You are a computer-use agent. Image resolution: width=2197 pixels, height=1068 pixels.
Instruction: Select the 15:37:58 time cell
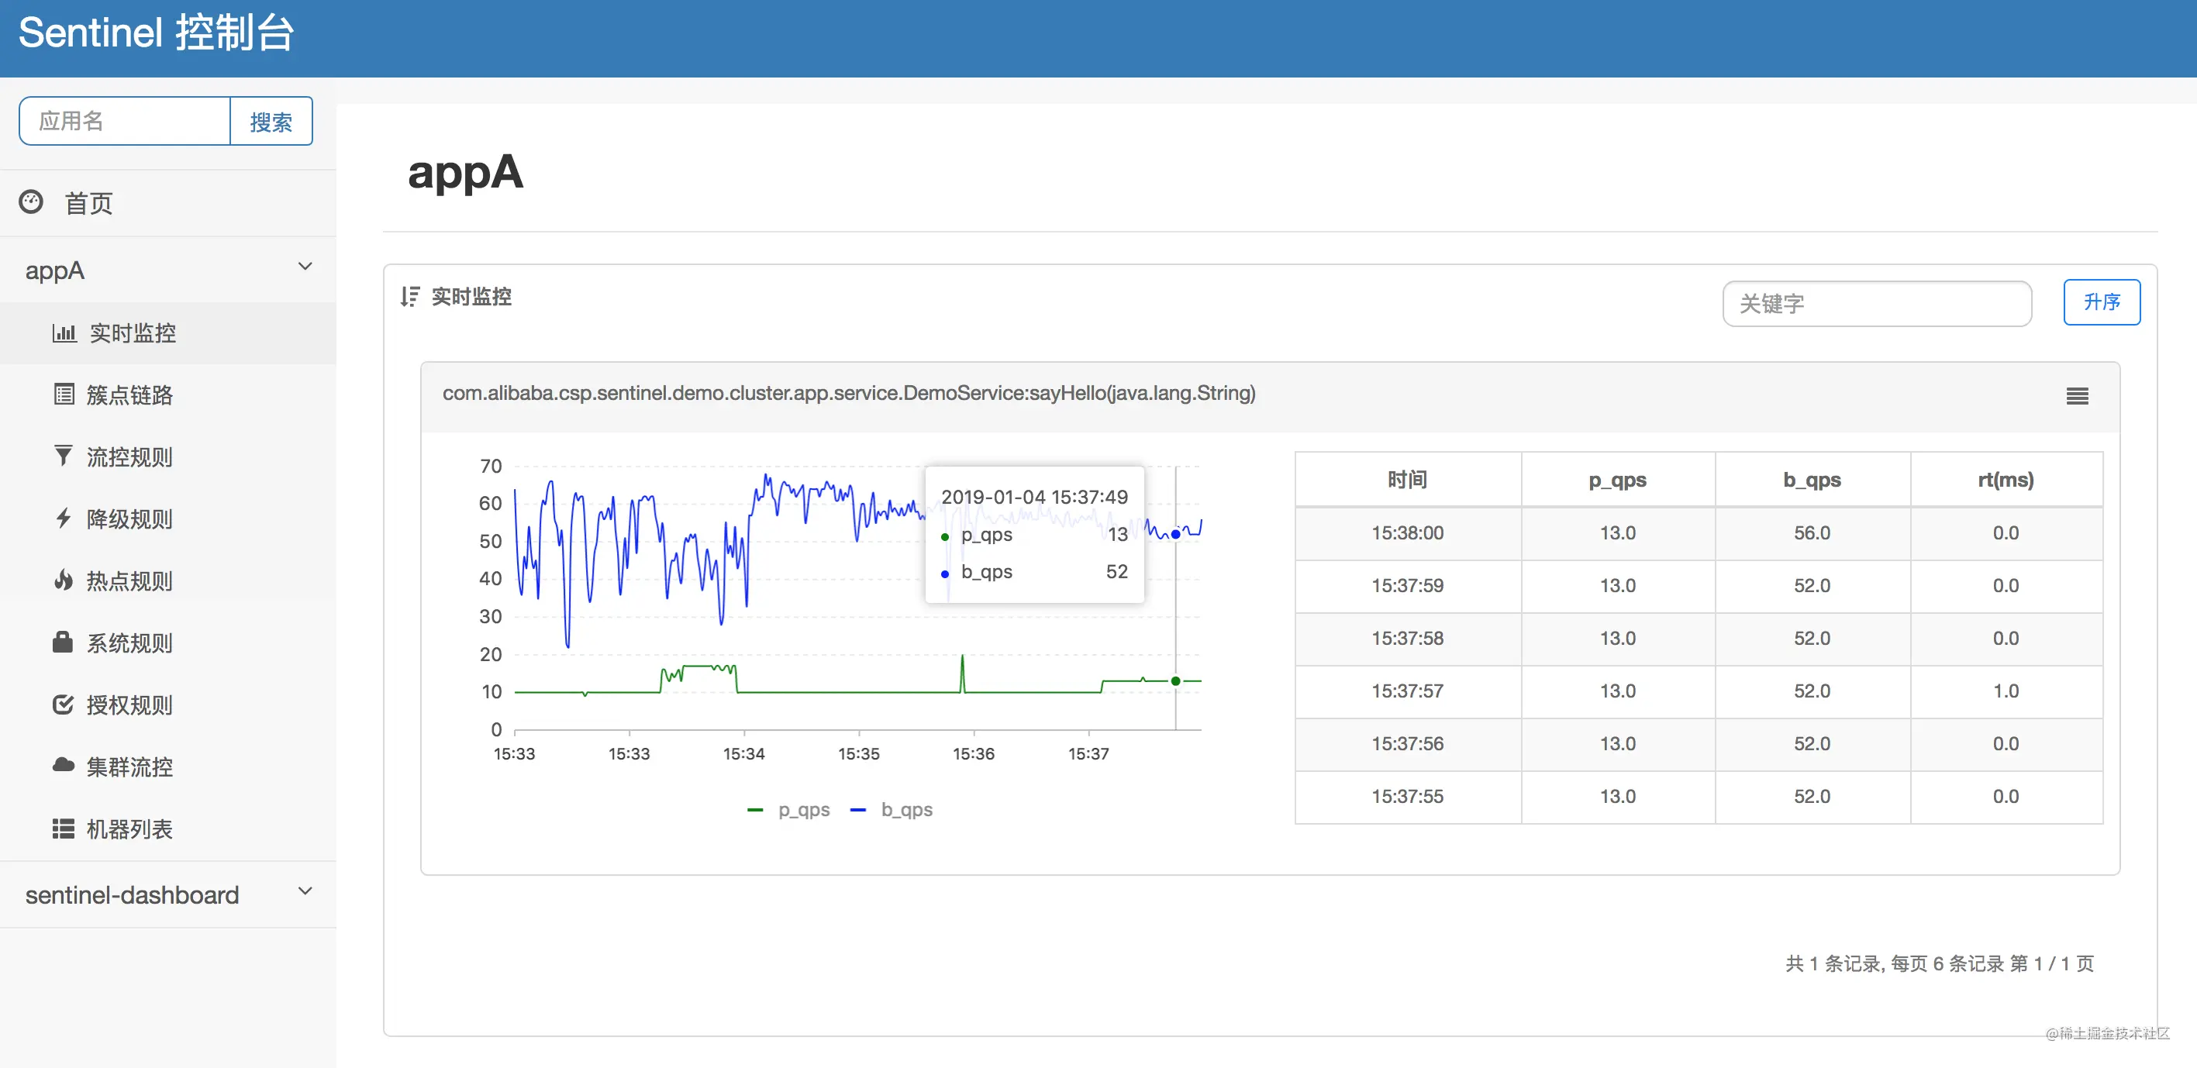1407,639
